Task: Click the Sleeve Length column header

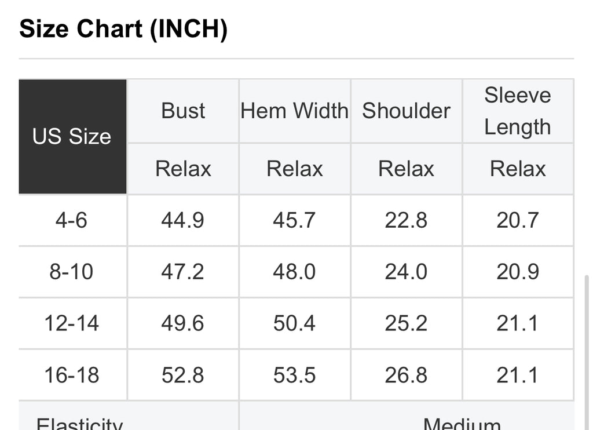Action: pos(518,111)
